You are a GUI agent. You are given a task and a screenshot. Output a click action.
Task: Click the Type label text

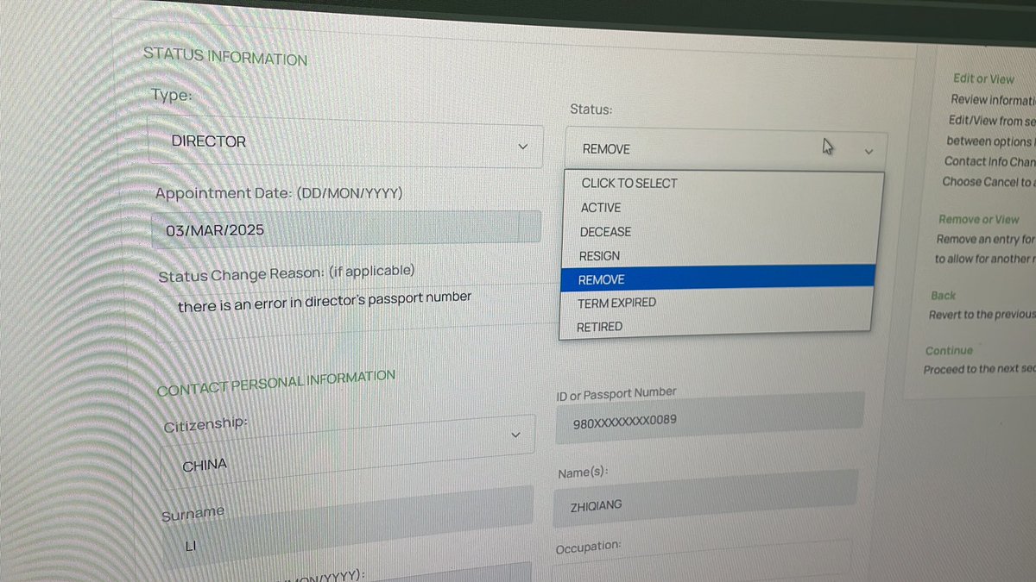pos(172,95)
